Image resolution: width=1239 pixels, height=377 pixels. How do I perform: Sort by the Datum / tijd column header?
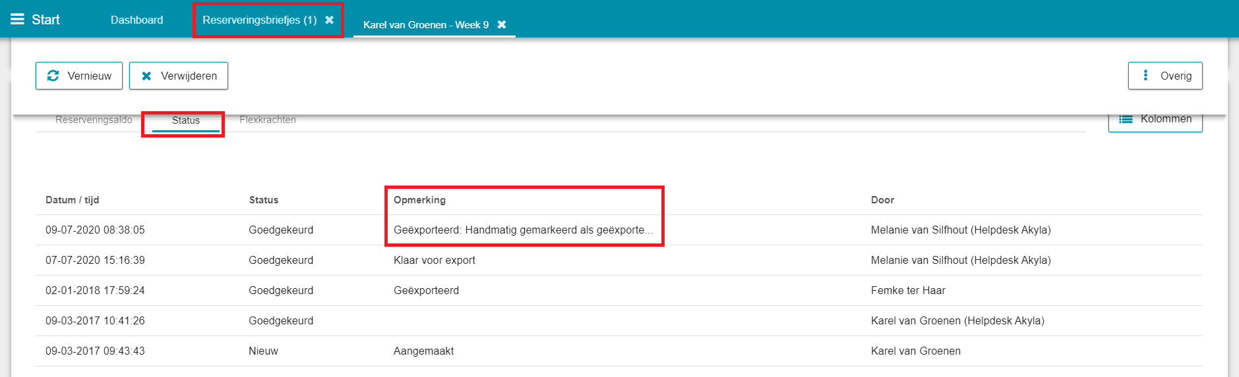(73, 199)
